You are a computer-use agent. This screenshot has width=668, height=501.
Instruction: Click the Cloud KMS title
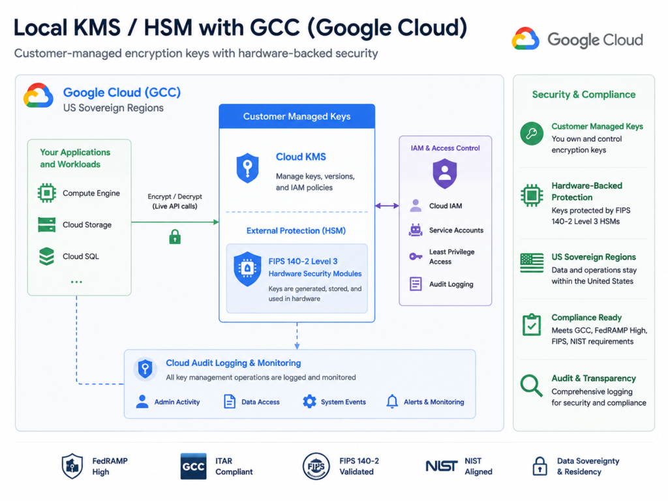[x=301, y=157]
